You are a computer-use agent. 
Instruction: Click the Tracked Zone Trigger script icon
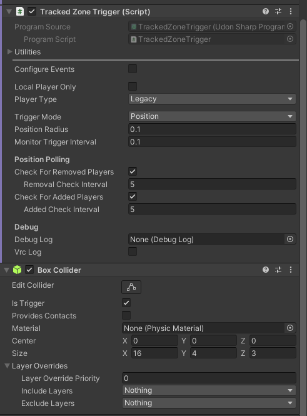[x=20, y=11]
